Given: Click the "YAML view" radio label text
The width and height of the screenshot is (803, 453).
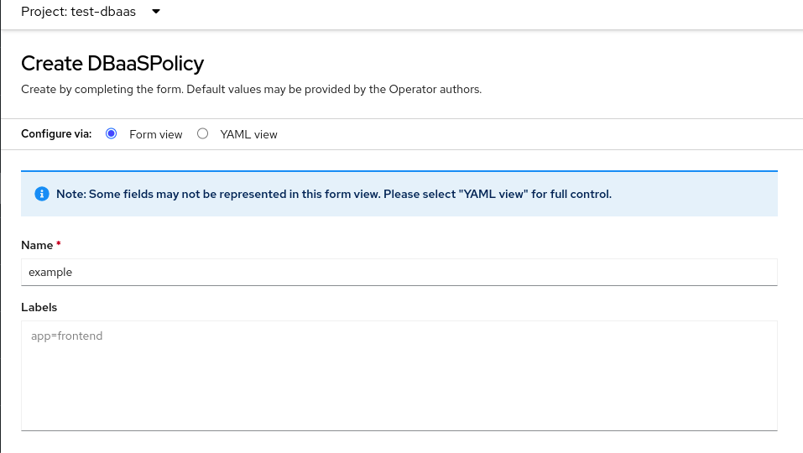Looking at the screenshot, I should tap(248, 134).
